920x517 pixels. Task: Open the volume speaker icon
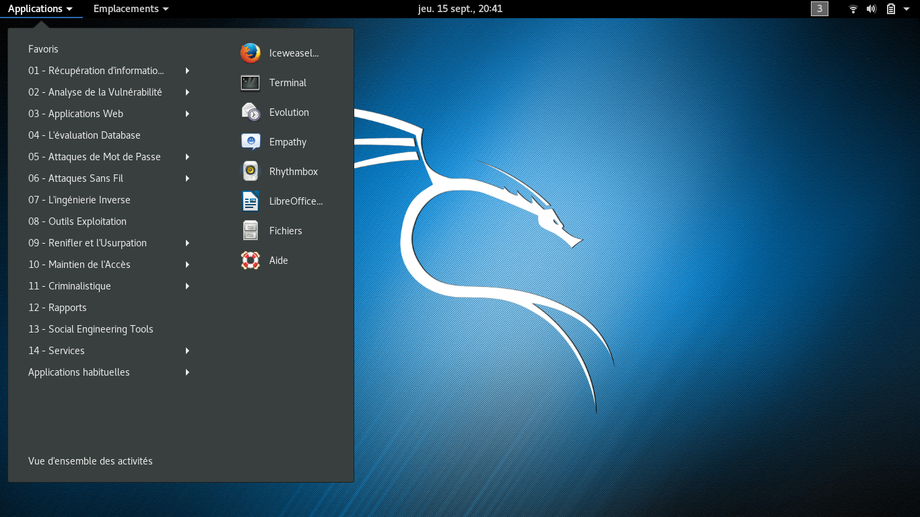(872, 9)
